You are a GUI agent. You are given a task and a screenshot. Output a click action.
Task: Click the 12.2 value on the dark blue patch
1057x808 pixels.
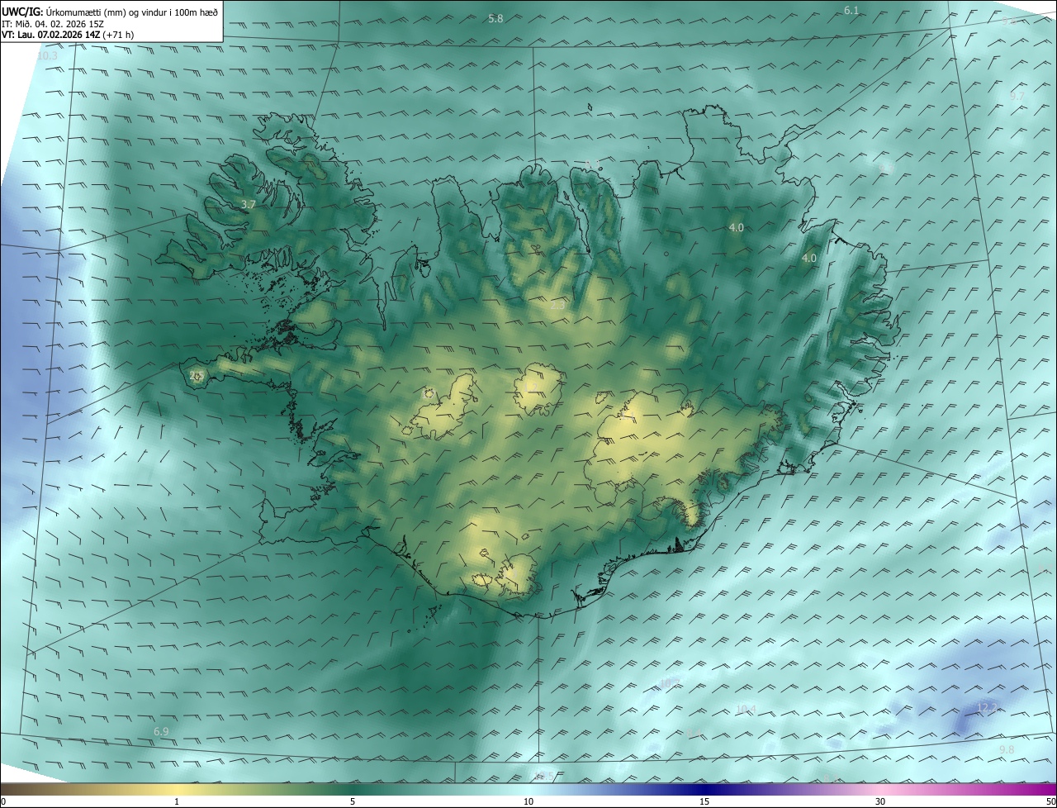pos(988,707)
